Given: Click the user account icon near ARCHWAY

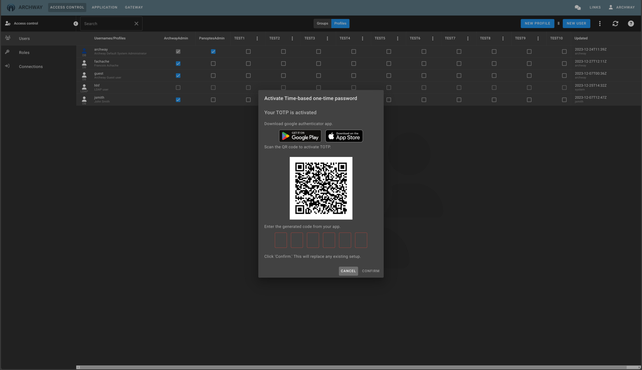Looking at the screenshot, I should coord(611,7).
